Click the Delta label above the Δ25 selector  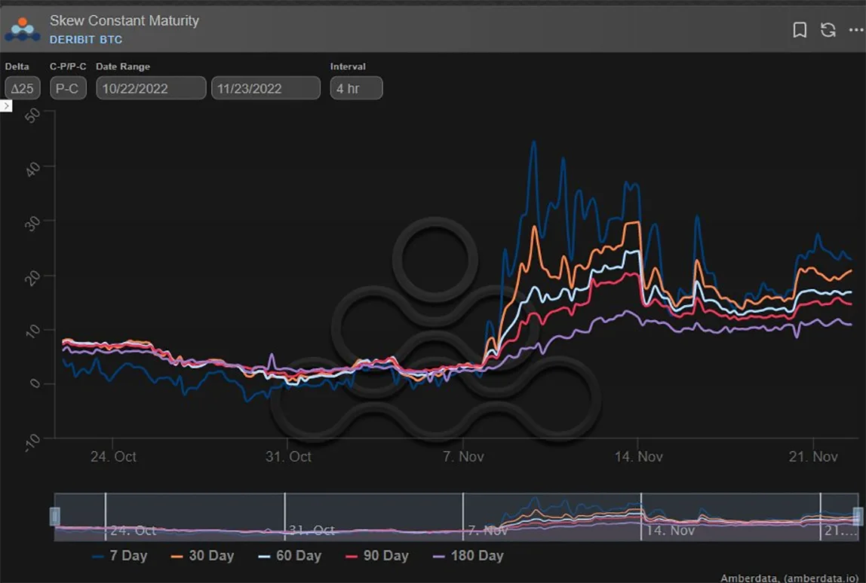pyautogui.click(x=17, y=67)
